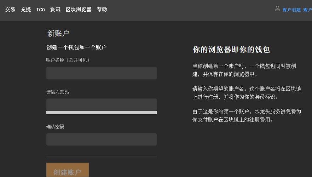
Task: Click the 你的浏览器即你的钱包 heading
Action: coord(231,50)
